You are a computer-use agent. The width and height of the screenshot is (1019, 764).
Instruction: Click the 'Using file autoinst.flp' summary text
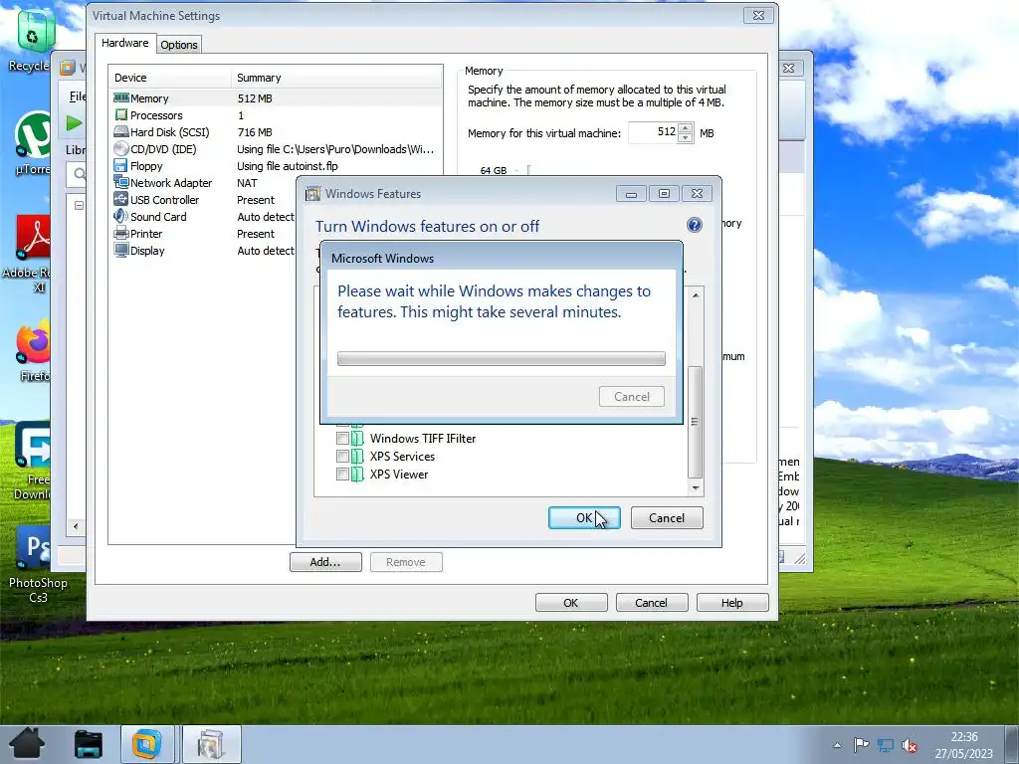288,166
